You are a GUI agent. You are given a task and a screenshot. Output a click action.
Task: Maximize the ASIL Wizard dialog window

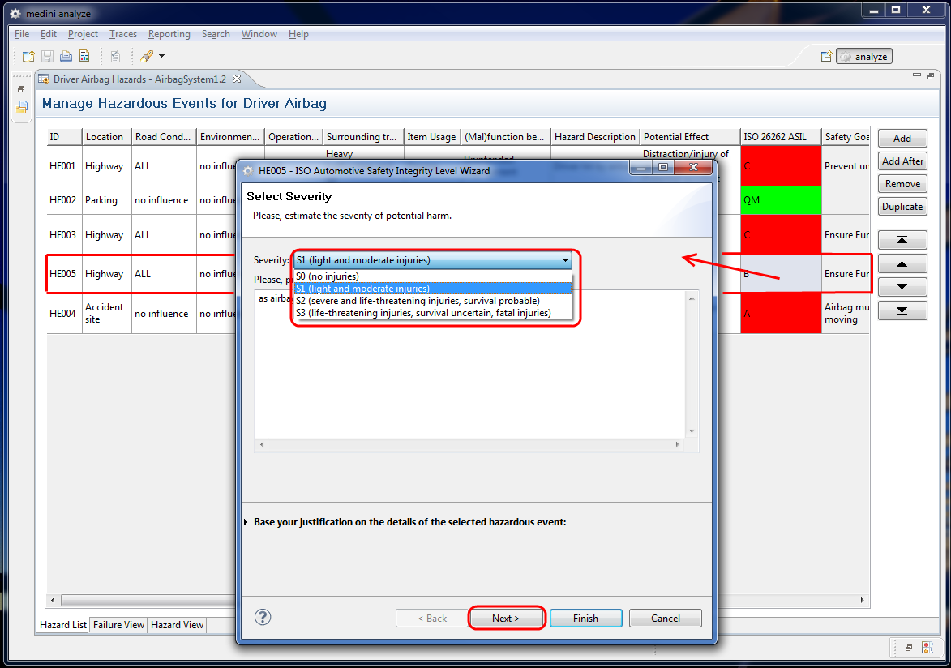point(663,168)
